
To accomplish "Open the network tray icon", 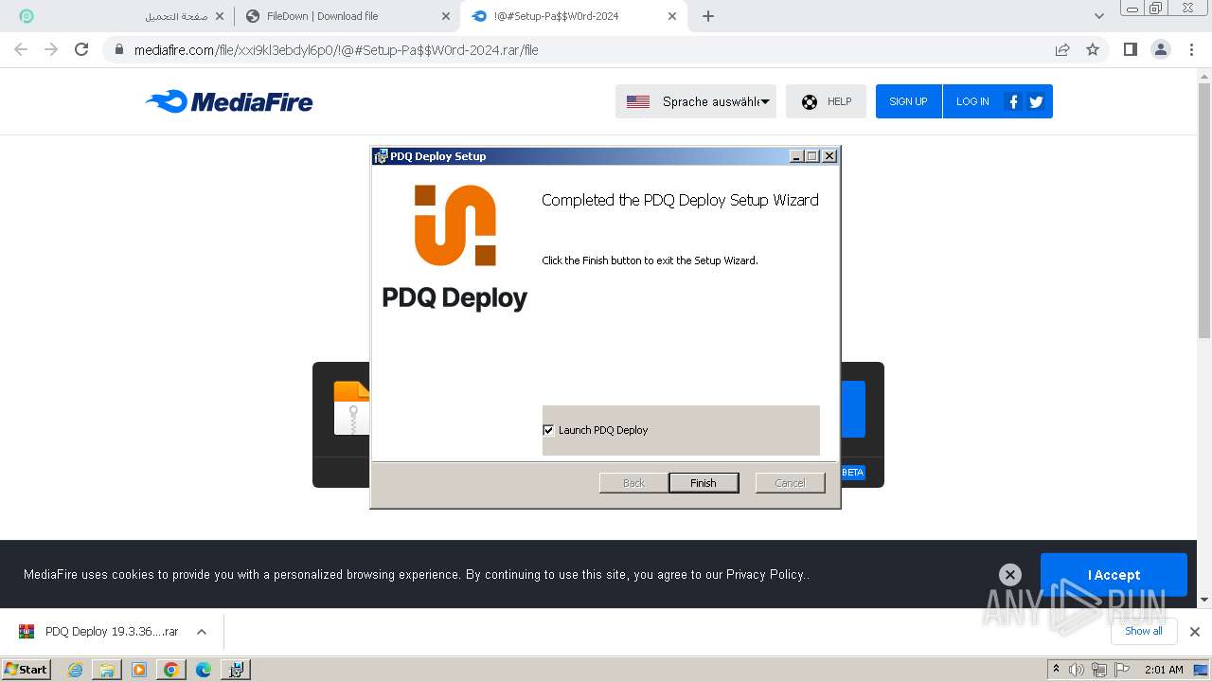I will [x=1099, y=670].
